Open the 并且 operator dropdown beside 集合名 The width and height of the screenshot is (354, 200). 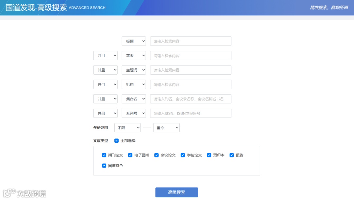(x=106, y=99)
